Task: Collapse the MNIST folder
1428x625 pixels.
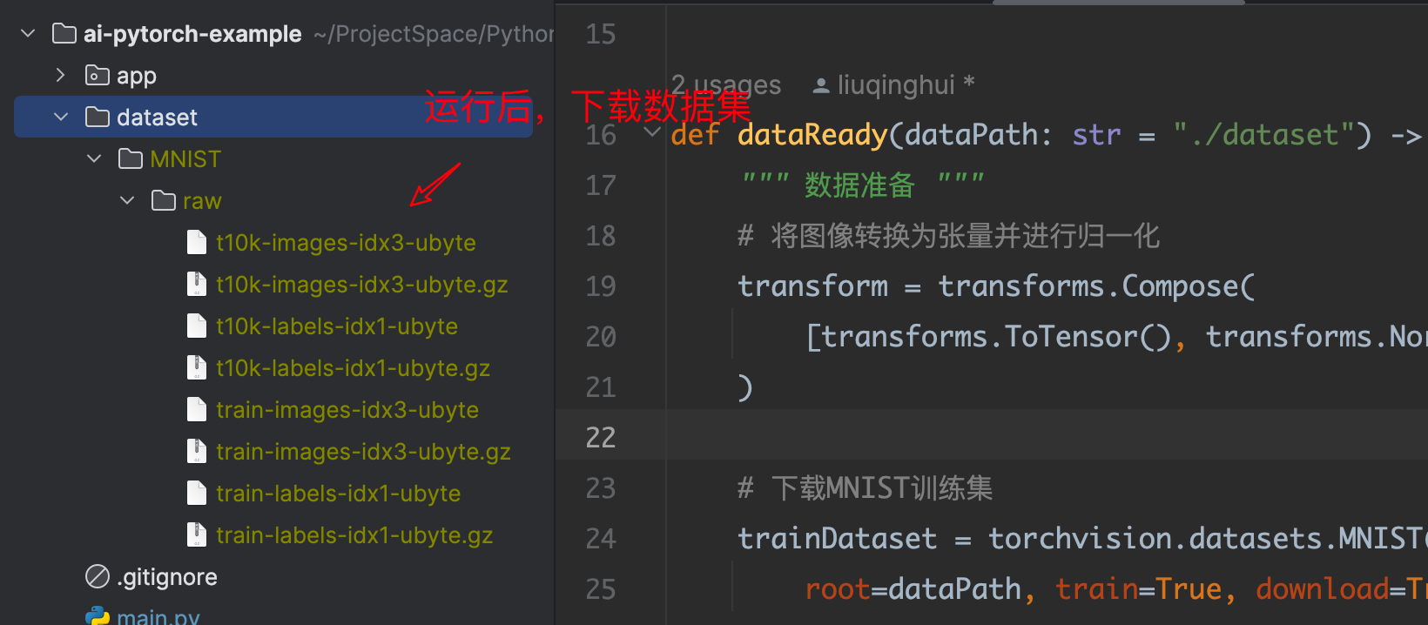Action: 94,159
